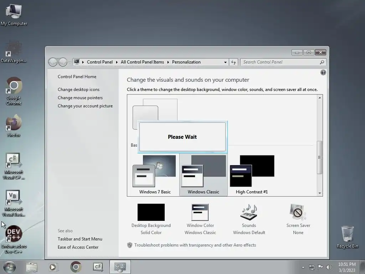Open Change mouse pointers link

point(80,98)
